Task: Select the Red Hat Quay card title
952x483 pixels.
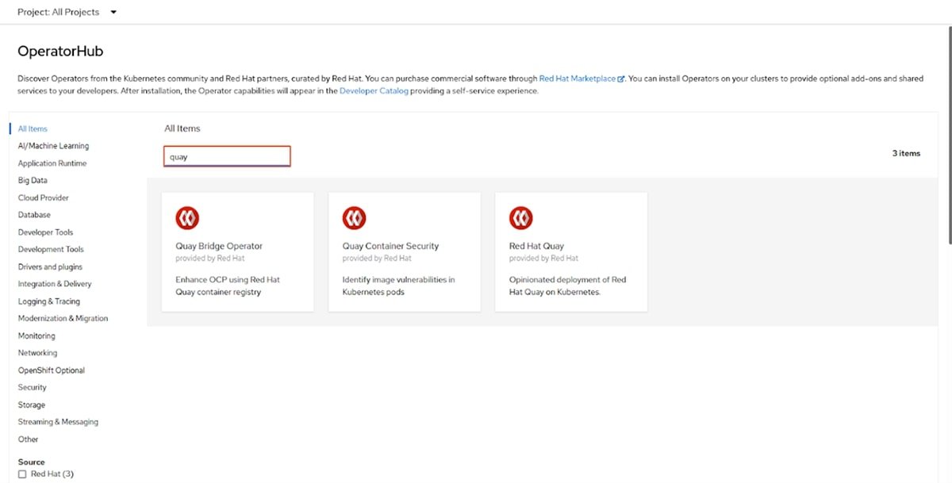Action: [536, 246]
